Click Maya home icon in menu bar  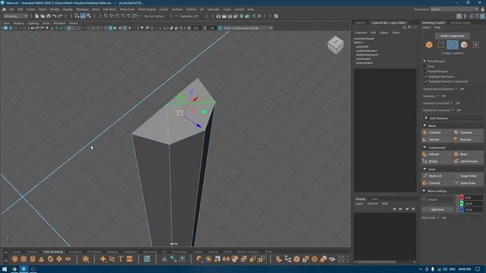tap(4, 9)
